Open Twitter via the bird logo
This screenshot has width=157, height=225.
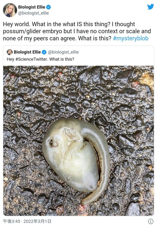[151, 7]
